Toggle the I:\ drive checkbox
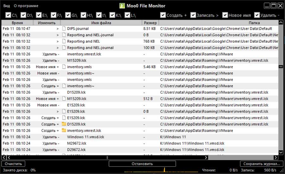The height and width of the screenshot is (174, 285). tap(99, 15)
